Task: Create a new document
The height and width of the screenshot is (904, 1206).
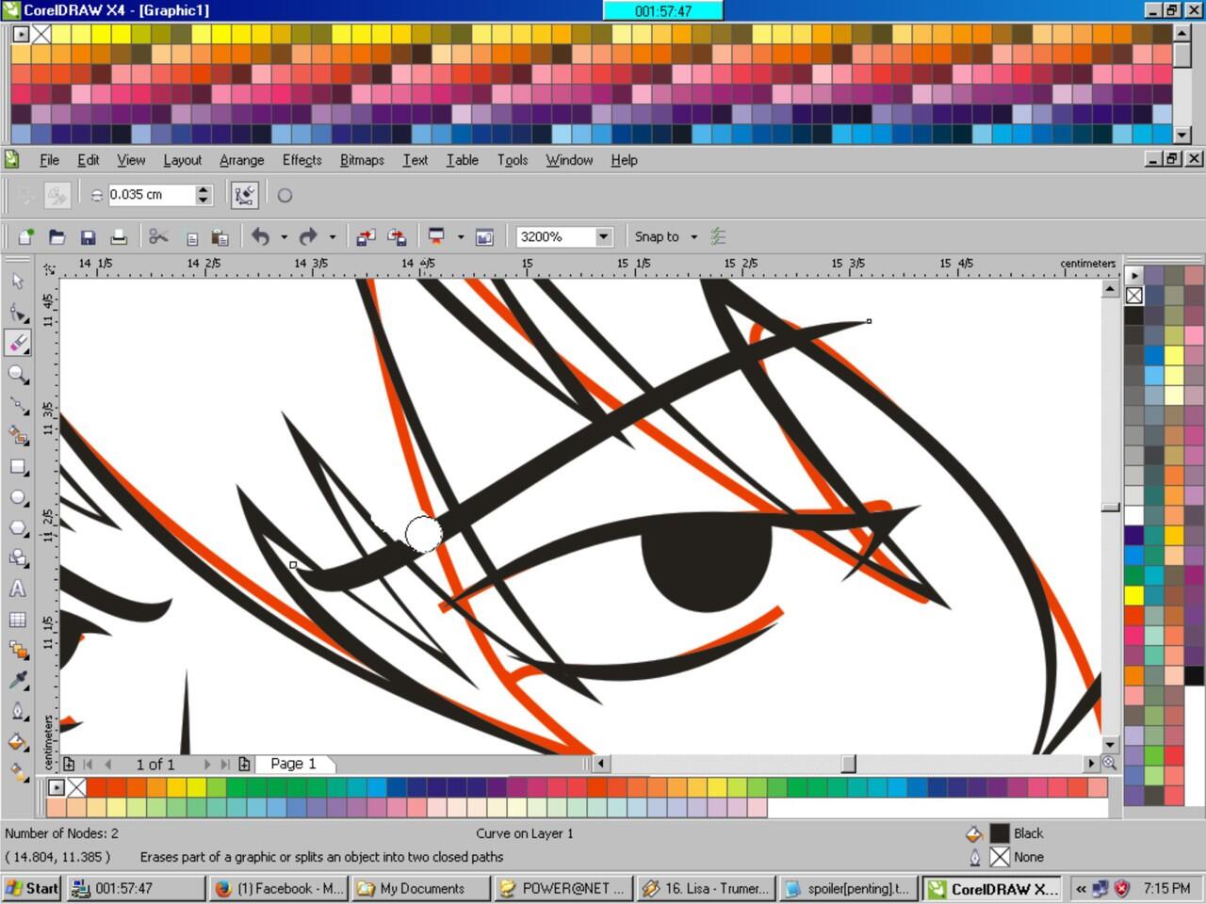Action: pyautogui.click(x=25, y=237)
